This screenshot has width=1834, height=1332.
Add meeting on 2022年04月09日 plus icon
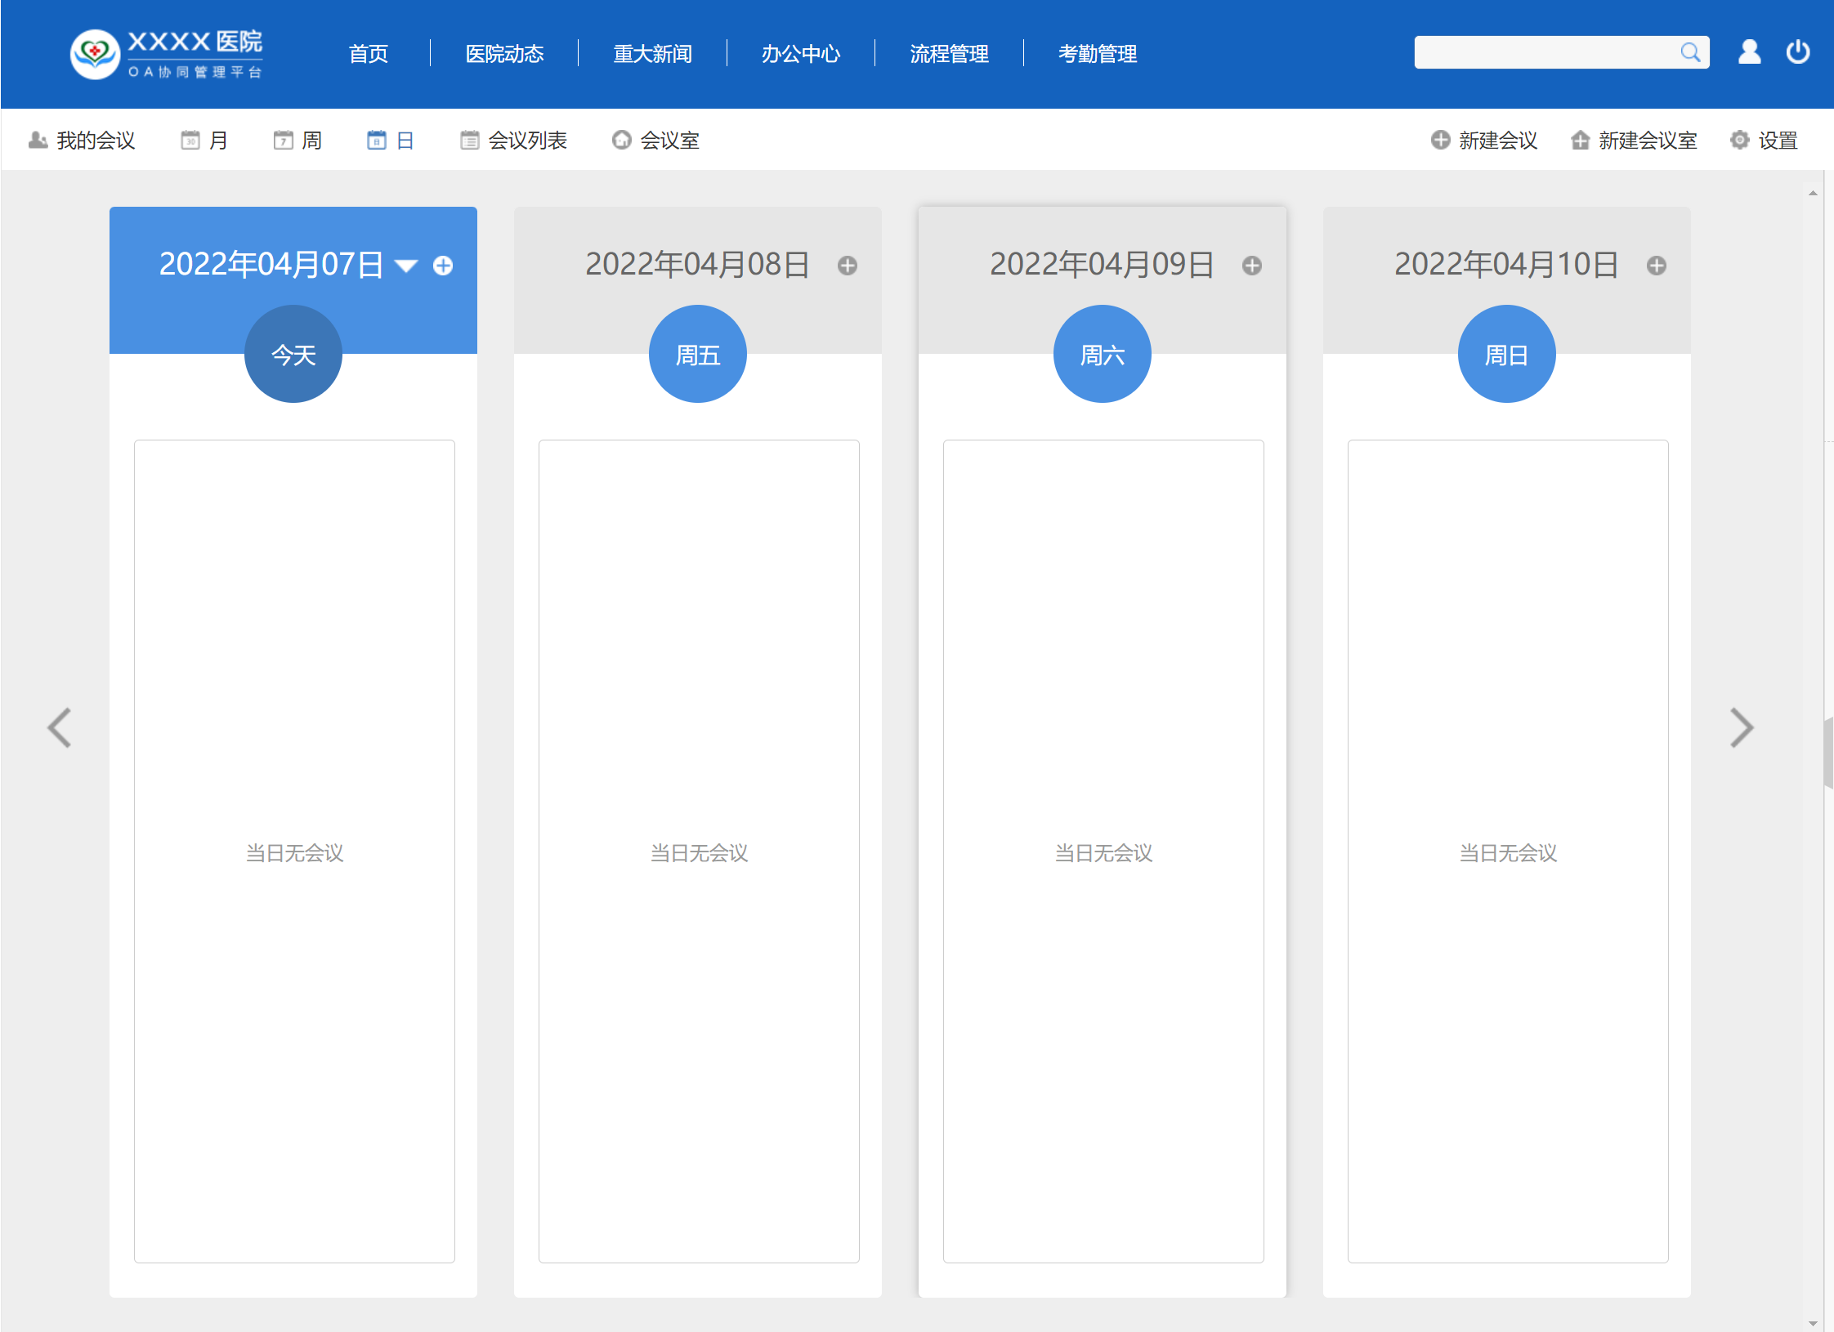pyautogui.click(x=1251, y=266)
